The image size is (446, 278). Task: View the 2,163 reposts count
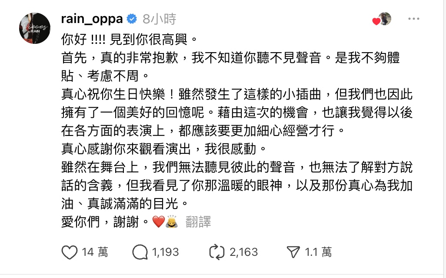(244, 252)
